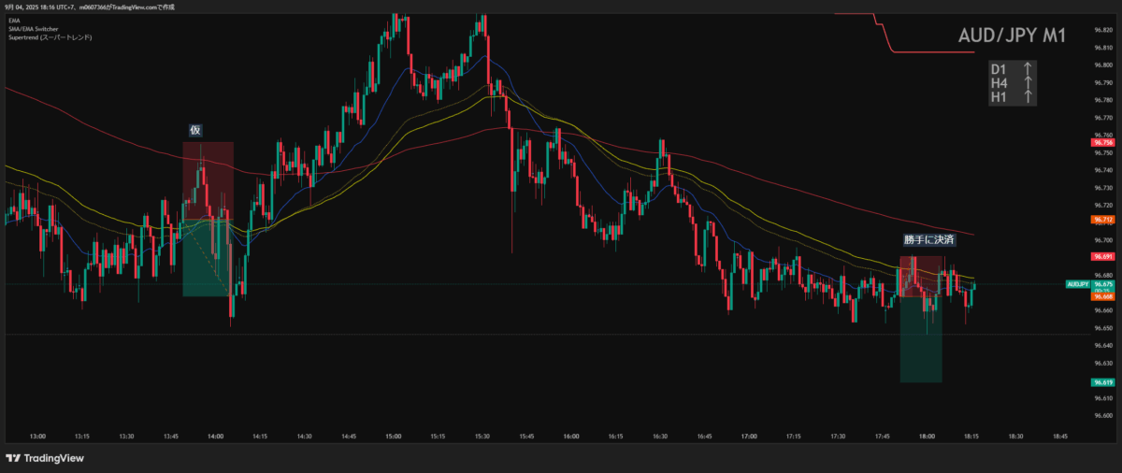Click the AUD/JPY M1 chart title text

[1013, 36]
